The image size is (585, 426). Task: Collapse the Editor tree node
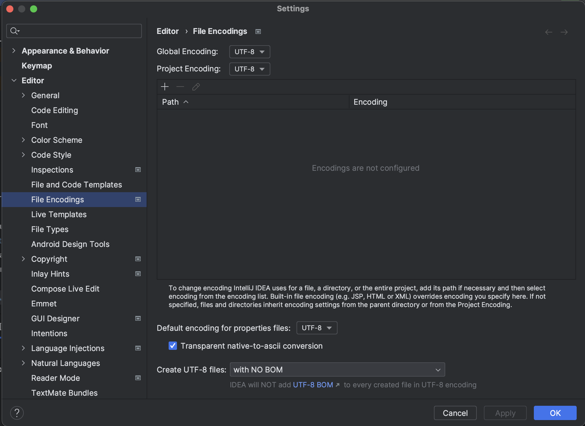[14, 81]
